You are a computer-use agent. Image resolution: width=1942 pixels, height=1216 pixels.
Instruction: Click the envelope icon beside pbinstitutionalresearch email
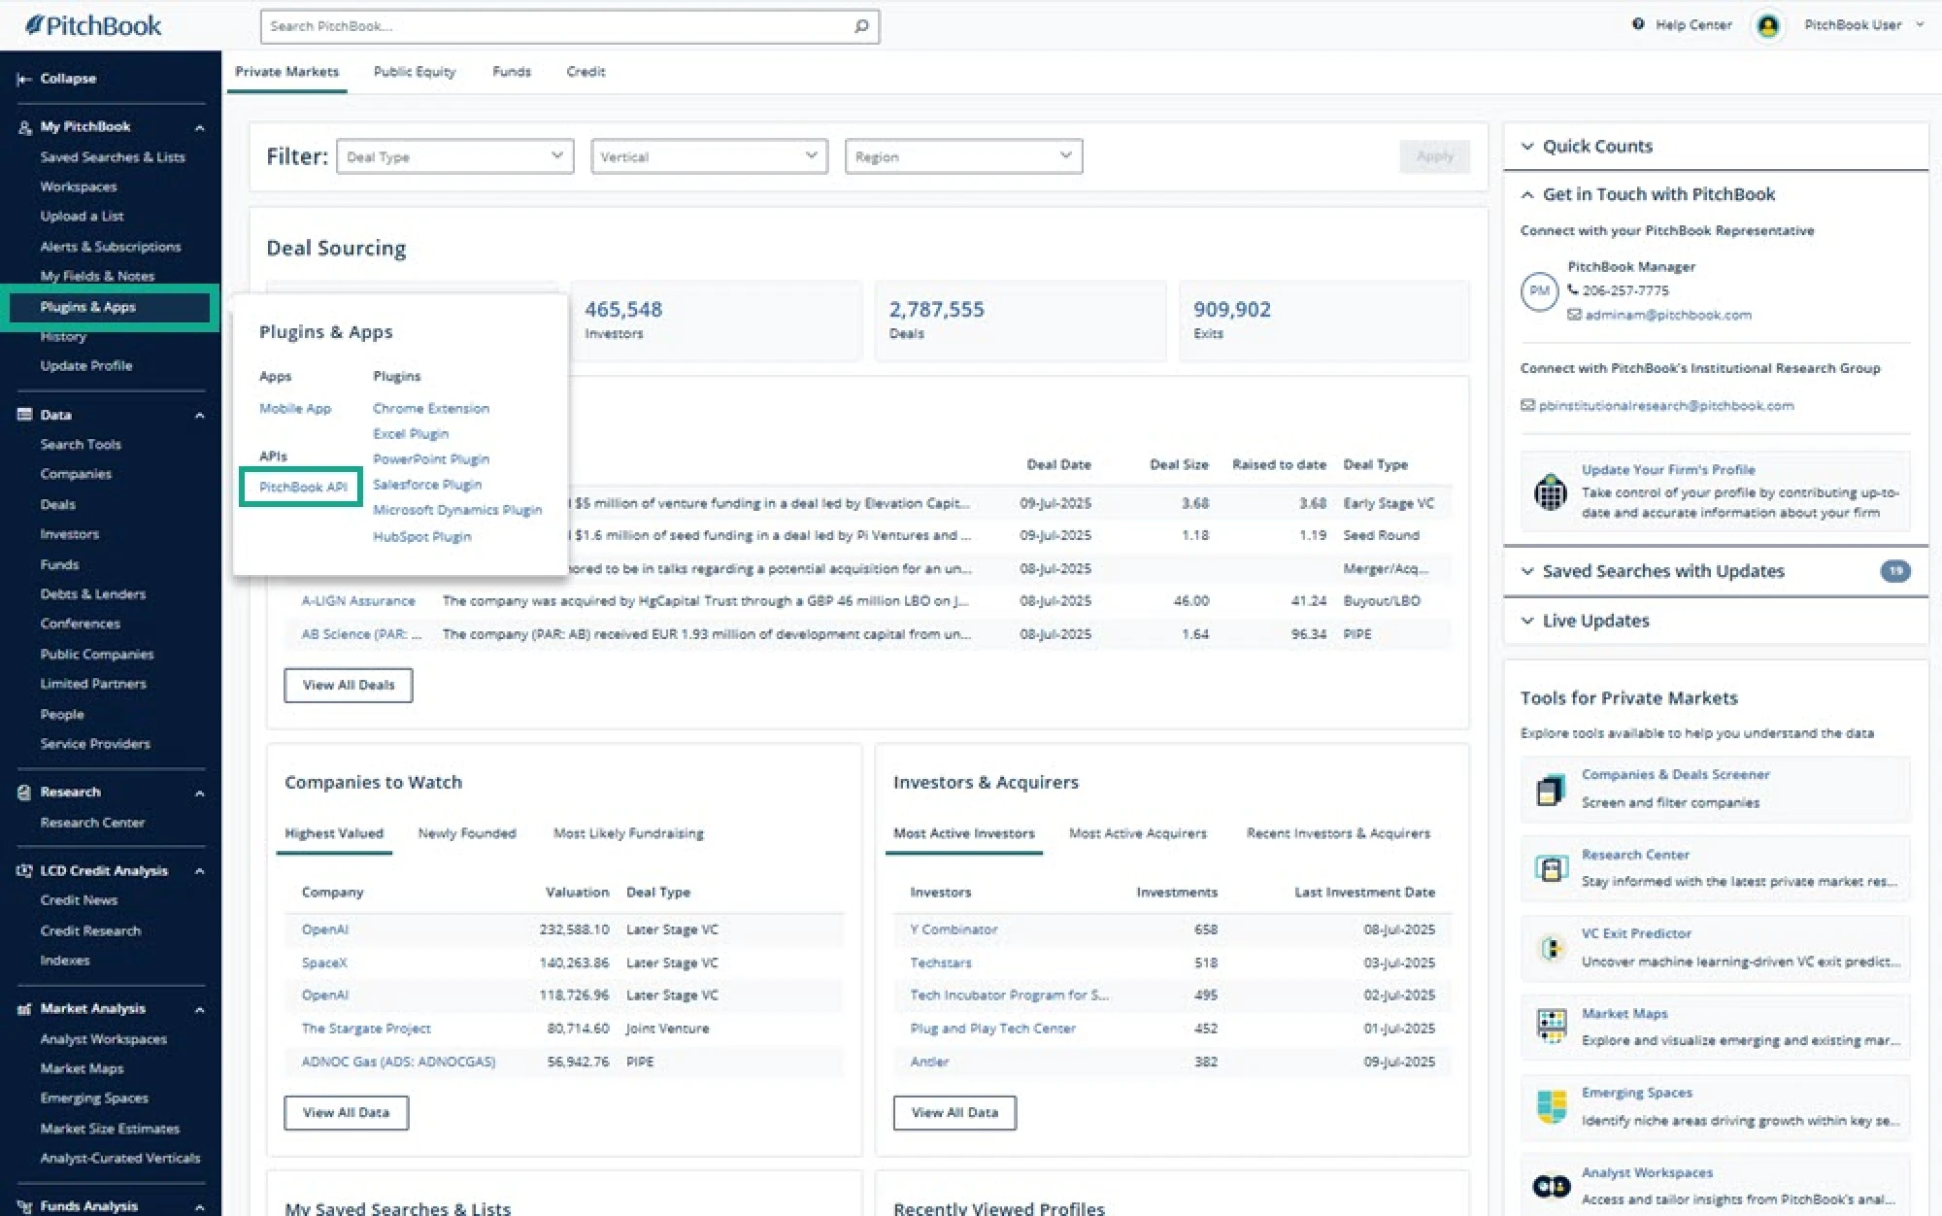[1527, 405]
